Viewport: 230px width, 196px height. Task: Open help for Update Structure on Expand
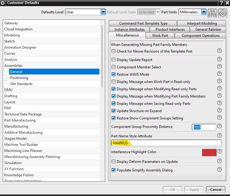coord(219,110)
